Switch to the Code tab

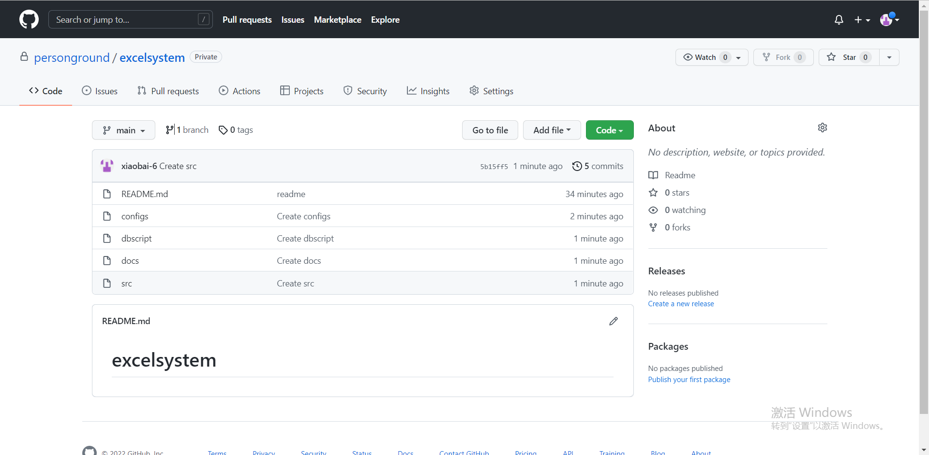coord(45,91)
